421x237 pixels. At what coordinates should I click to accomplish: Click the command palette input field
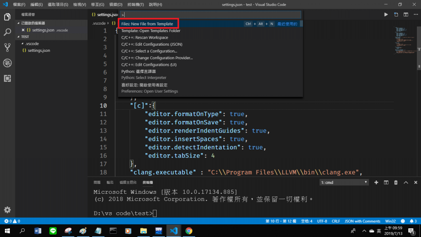point(210,15)
